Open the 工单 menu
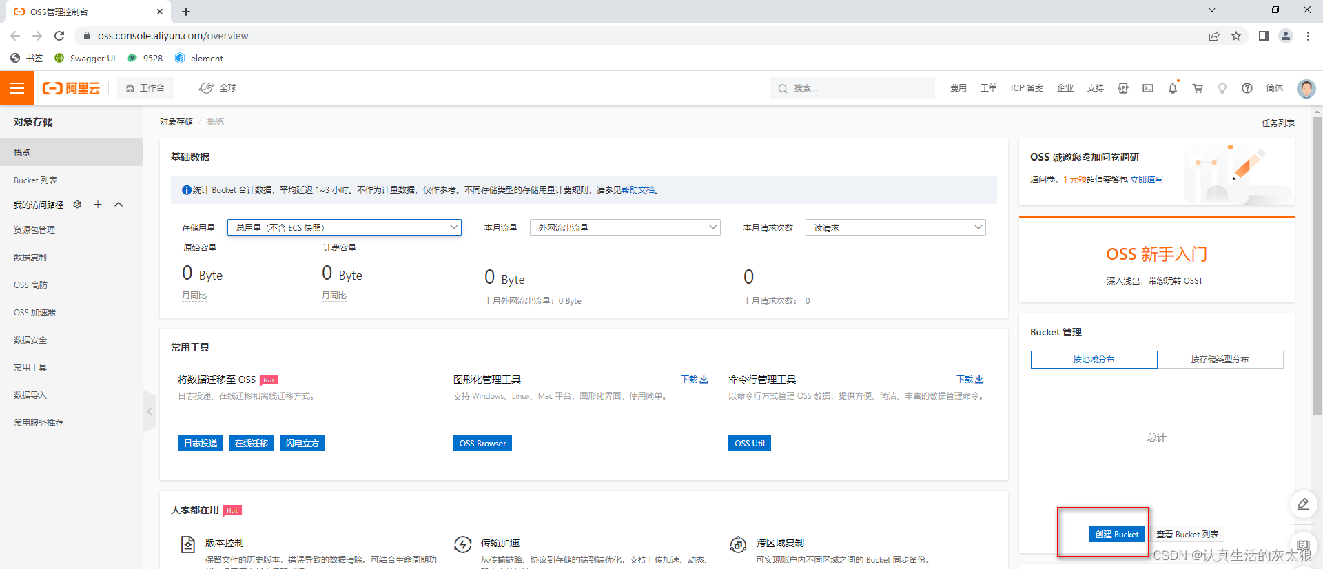This screenshot has width=1323, height=569. tap(988, 88)
